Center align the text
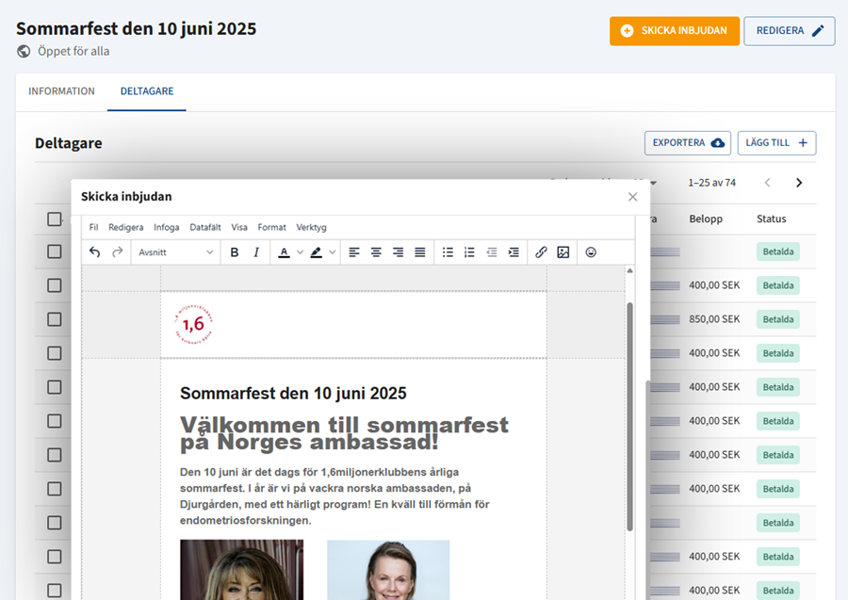 coord(376,252)
